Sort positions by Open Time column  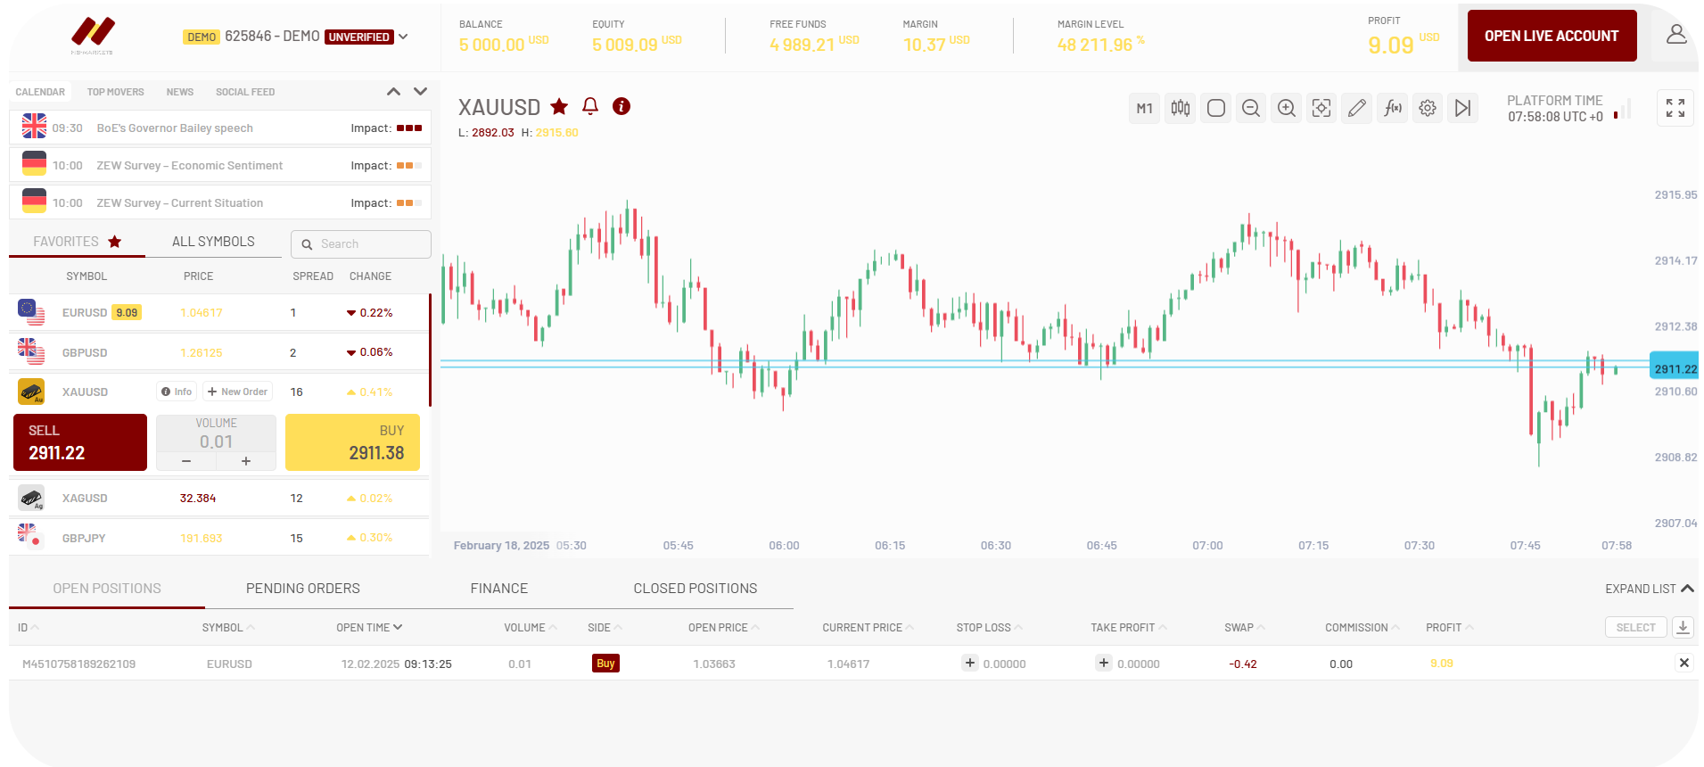368,628
